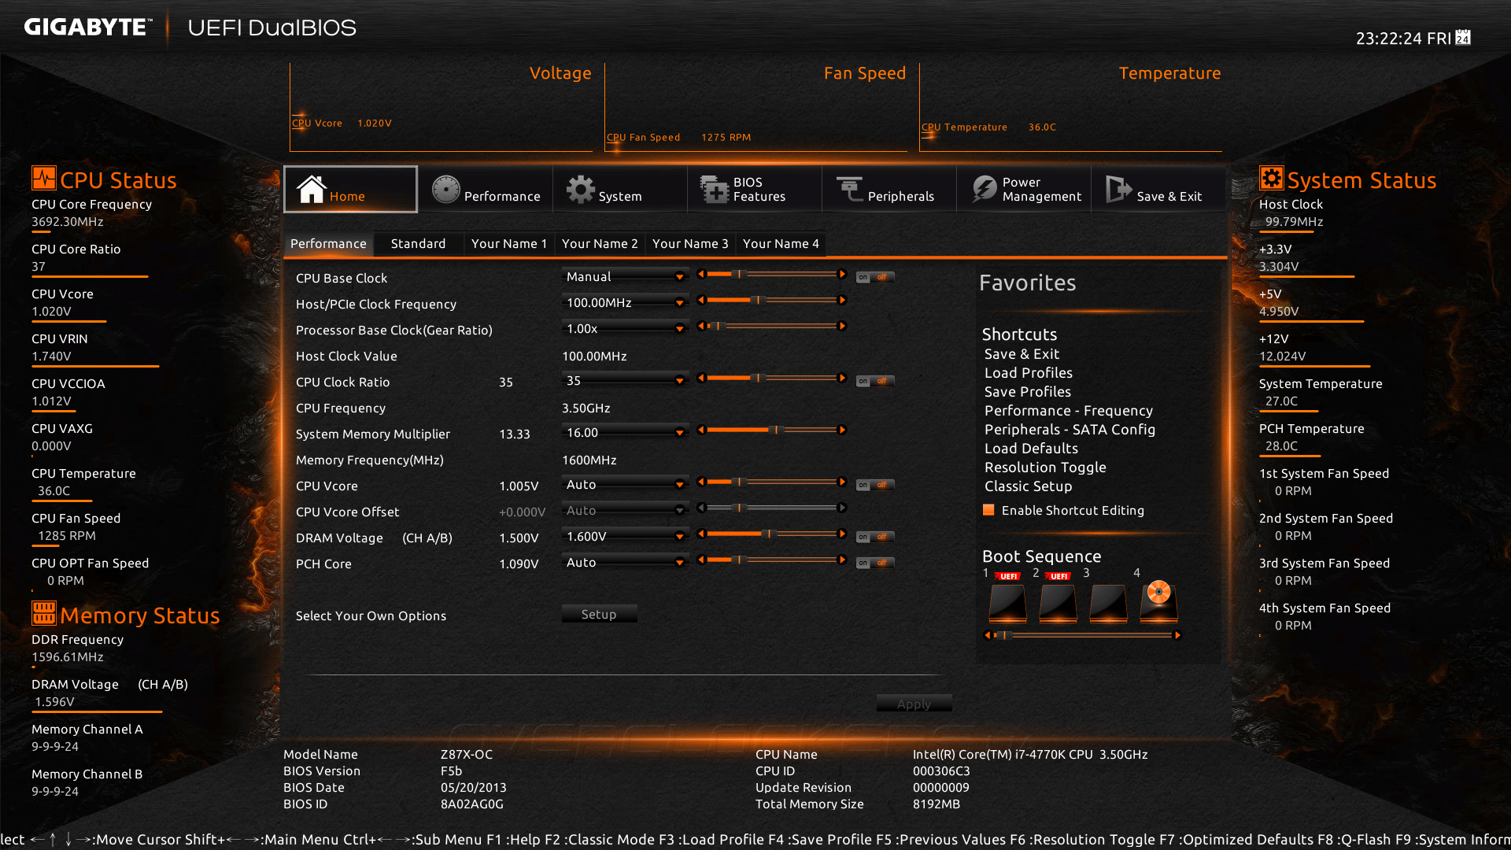
Task: Switch to the Your Name 2 tab
Action: pos(600,244)
